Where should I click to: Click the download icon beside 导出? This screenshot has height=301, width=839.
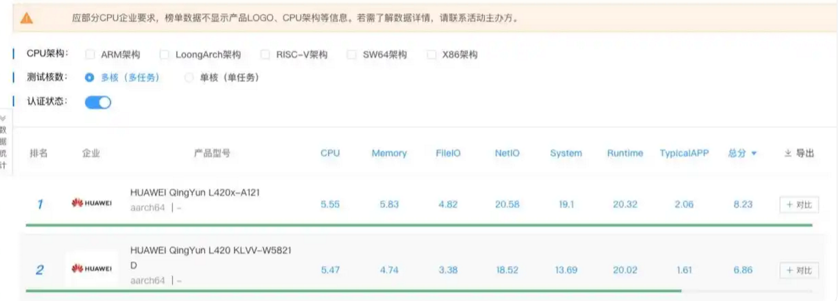click(787, 154)
